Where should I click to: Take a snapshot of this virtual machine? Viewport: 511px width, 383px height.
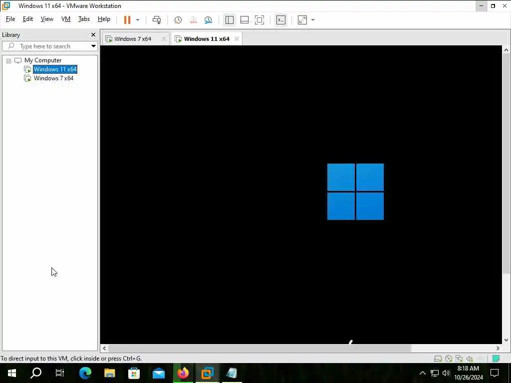coord(178,20)
